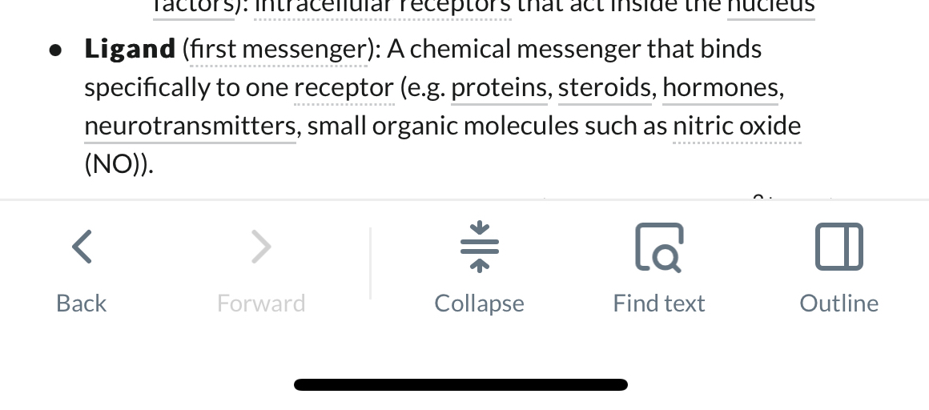The height and width of the screenshot is (410, 929).
Task: Tap the Back label
Action: coord(81,303)
